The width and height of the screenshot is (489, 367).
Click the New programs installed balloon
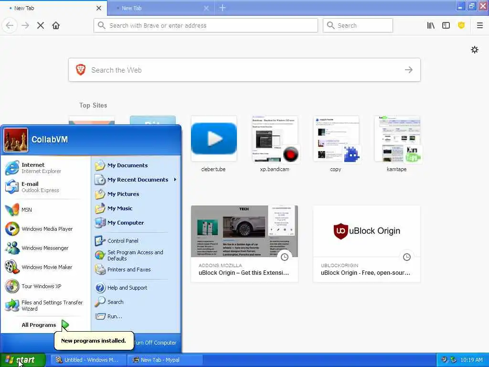point(94,341)
